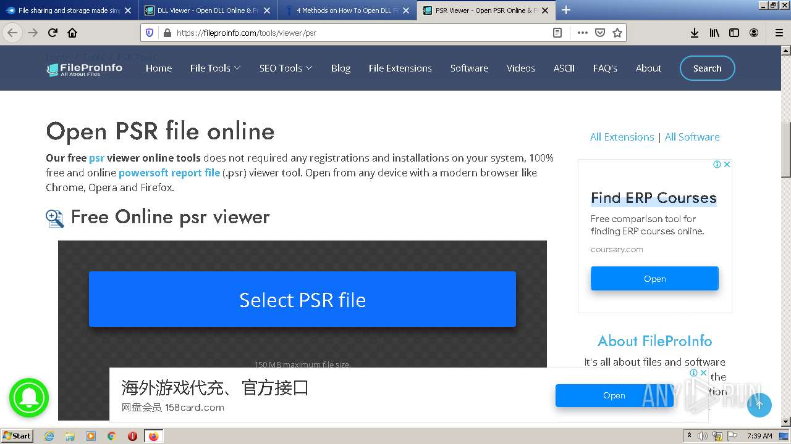Open About in nav bar

coord(648,68)
